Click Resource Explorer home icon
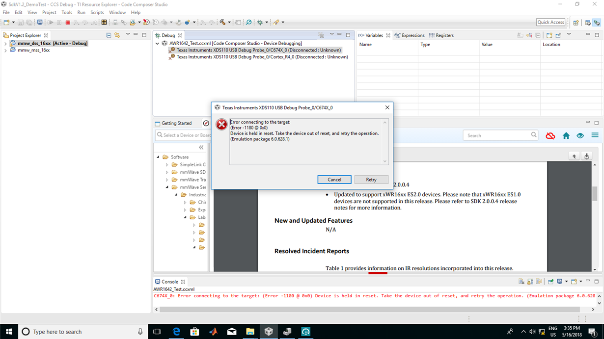Viewport: 604px width, 339px height. (566, 135)
